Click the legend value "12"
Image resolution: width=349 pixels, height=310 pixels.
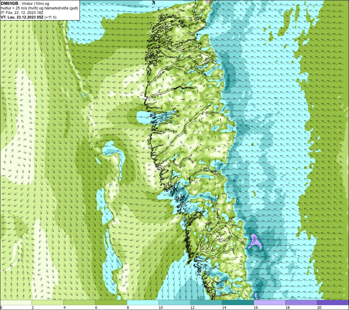192,308
